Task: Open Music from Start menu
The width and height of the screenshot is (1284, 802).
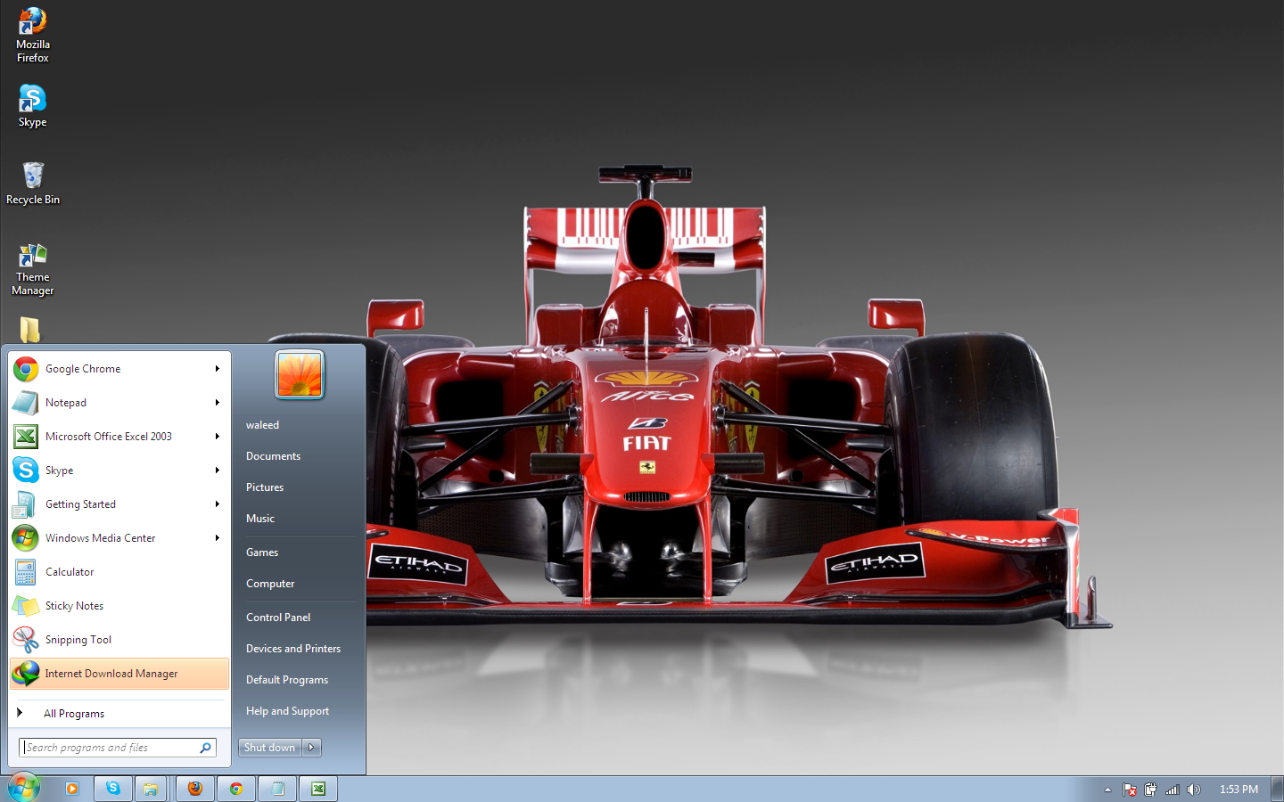Action: (x=260, y=519)
